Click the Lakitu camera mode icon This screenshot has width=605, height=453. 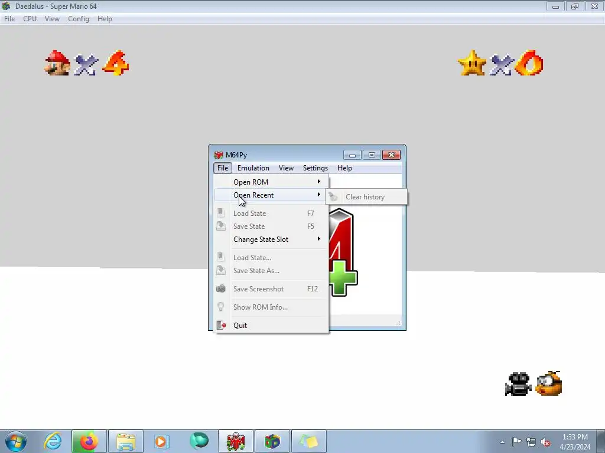549,383
